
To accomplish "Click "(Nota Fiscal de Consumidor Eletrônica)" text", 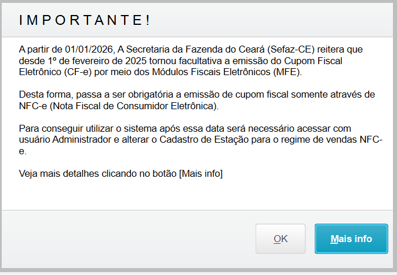I will tap(135, 106).
